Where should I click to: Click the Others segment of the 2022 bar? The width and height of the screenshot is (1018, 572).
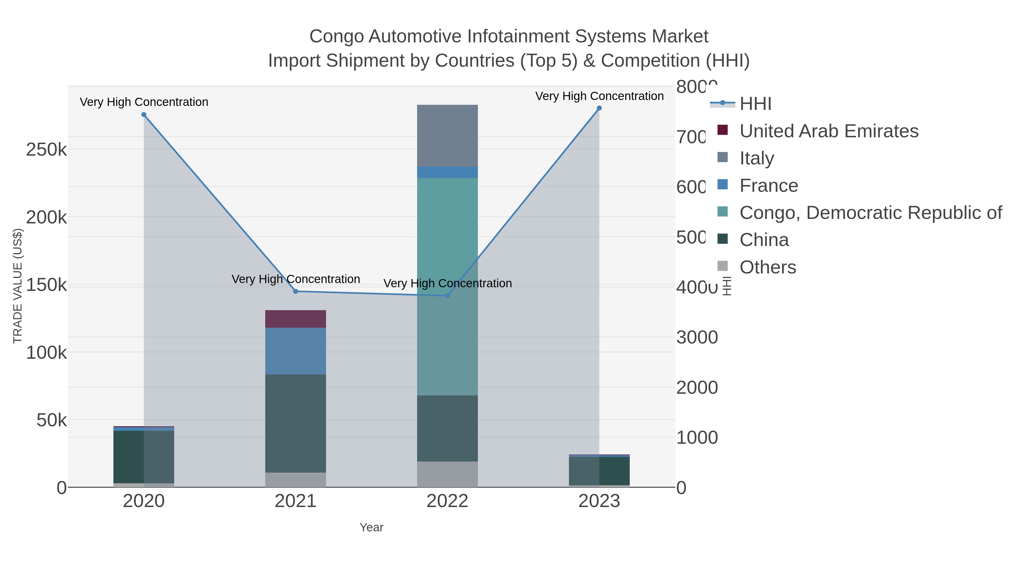(447, 474)
